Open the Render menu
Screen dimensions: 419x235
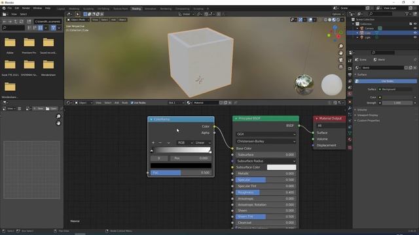tap(26, 8)
